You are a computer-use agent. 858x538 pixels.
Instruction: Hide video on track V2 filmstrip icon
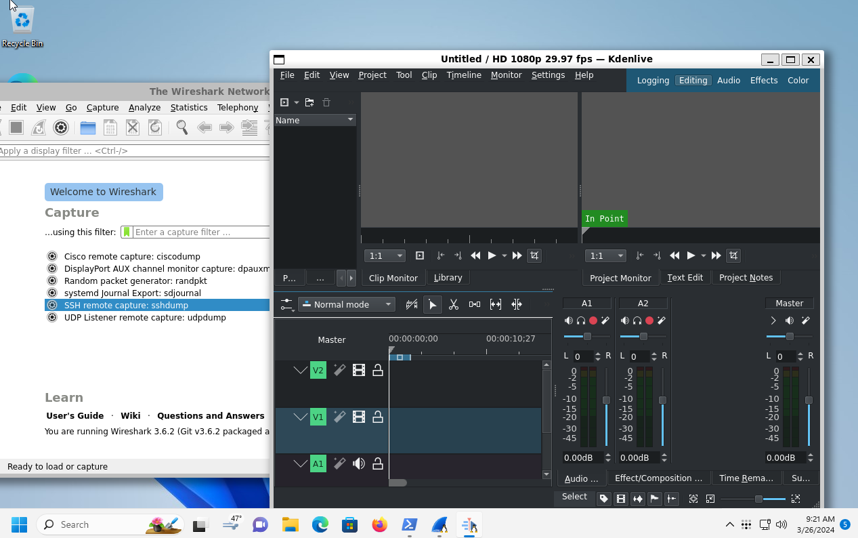(359, 370)
